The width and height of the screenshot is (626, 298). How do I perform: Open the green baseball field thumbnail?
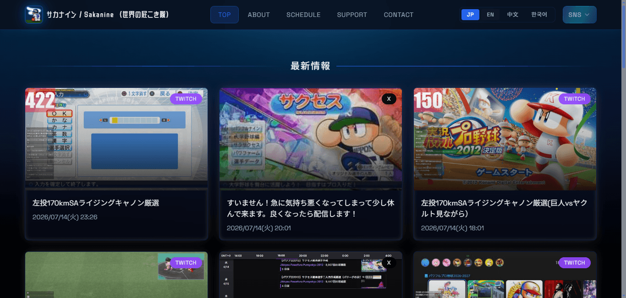(116, 275)
